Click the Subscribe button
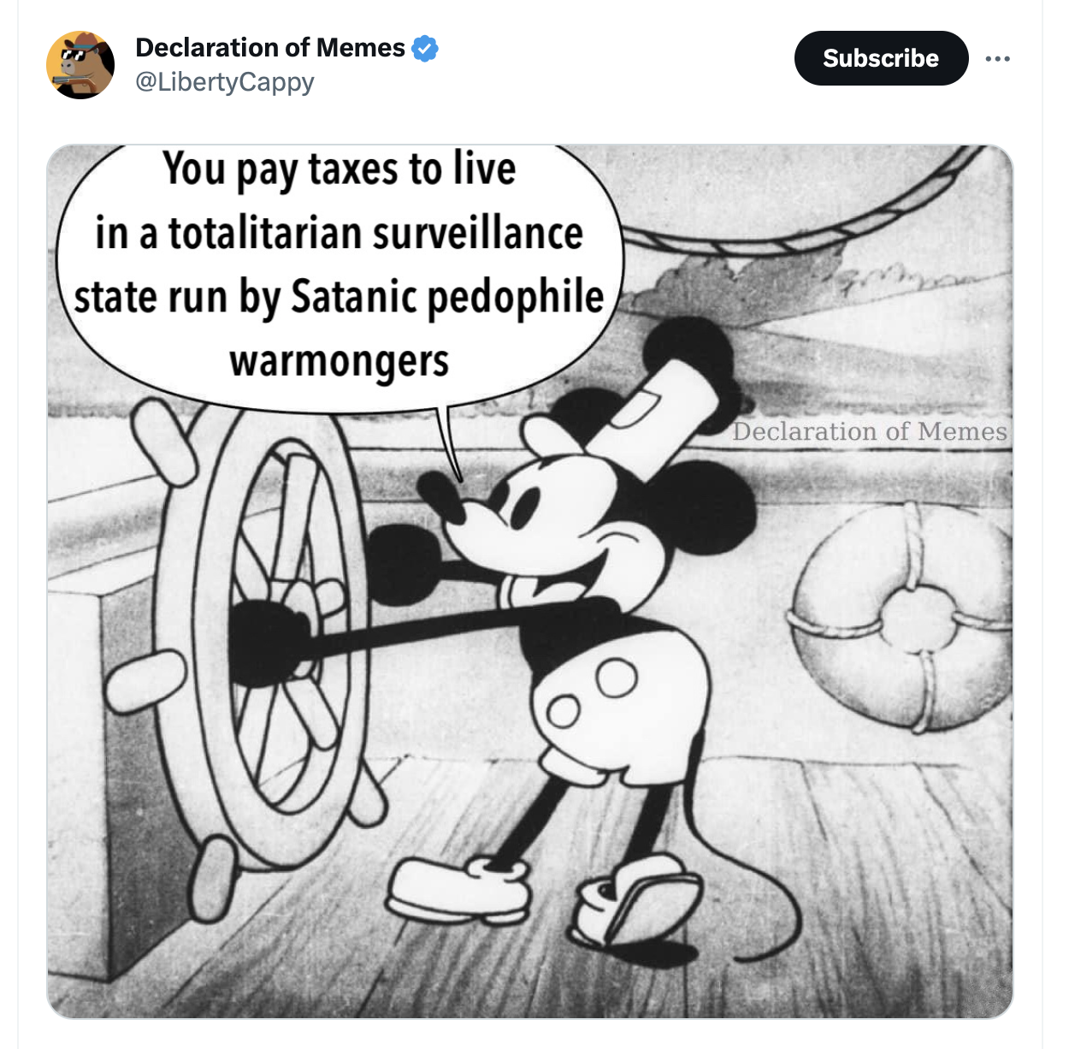1069x1049 pixels. click(x=881, y=58)
